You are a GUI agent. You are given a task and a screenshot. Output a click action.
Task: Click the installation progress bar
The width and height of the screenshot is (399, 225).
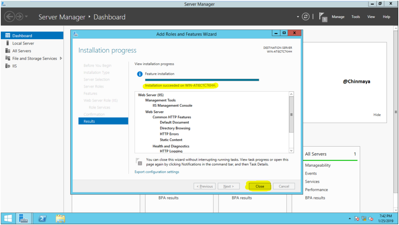point(202,80)
